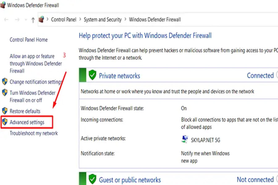
Task: Open Restore defaults link
Action: (25, 111)
